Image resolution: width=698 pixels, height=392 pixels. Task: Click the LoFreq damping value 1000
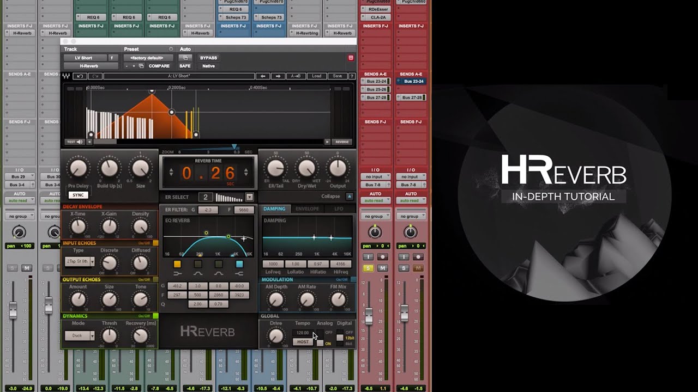(273, 264)
